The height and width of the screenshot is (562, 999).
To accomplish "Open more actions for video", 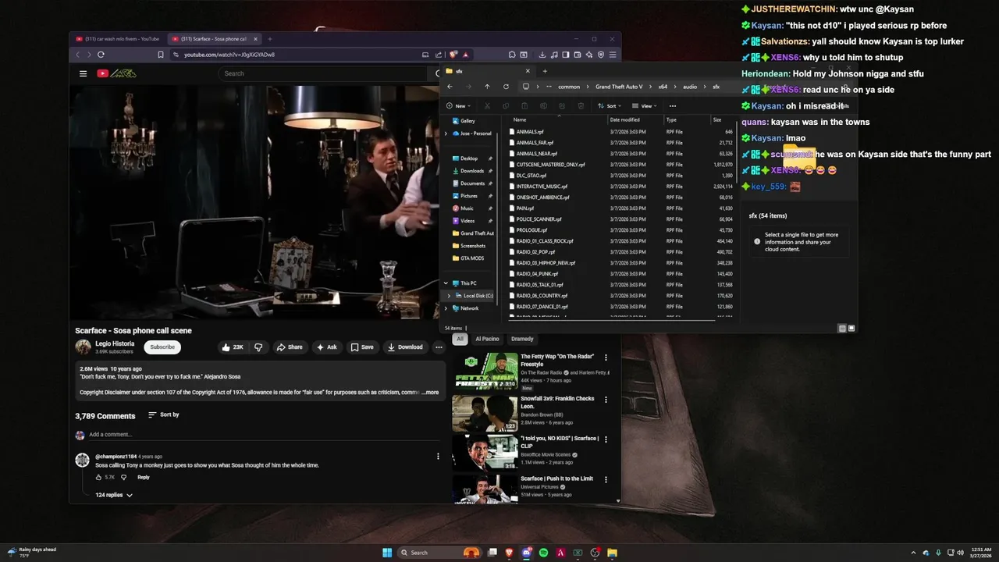I will click(x=439, y=347).
